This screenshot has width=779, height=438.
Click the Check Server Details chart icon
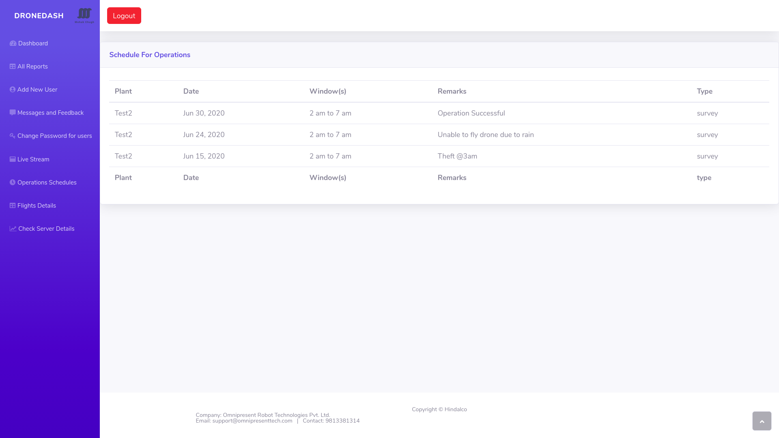[13, 229]
